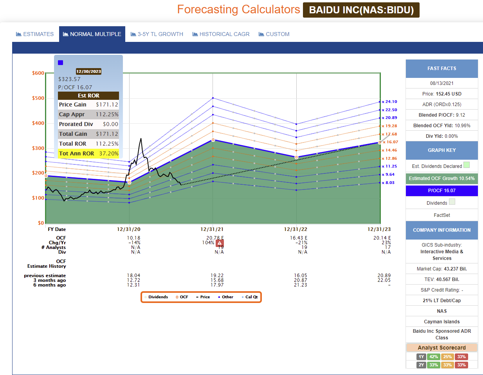Switch to the NORMAL MULTIPLE tab
Image resolution: width=483 pixels, height=375 pixels.
[92, 34]
